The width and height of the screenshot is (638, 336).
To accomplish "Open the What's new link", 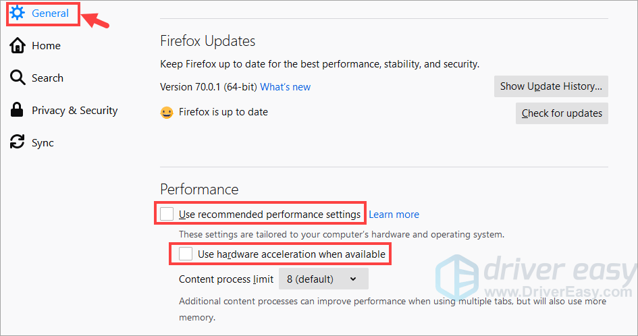I will pos(285,86).
